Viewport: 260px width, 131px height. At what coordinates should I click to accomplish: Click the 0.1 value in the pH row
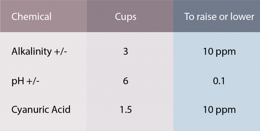coord(219,81)
